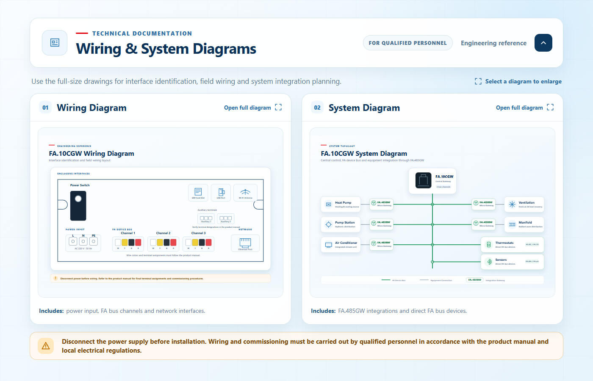
Task: Click the warning note below the wiring diagram
Action: click(160, 279)
